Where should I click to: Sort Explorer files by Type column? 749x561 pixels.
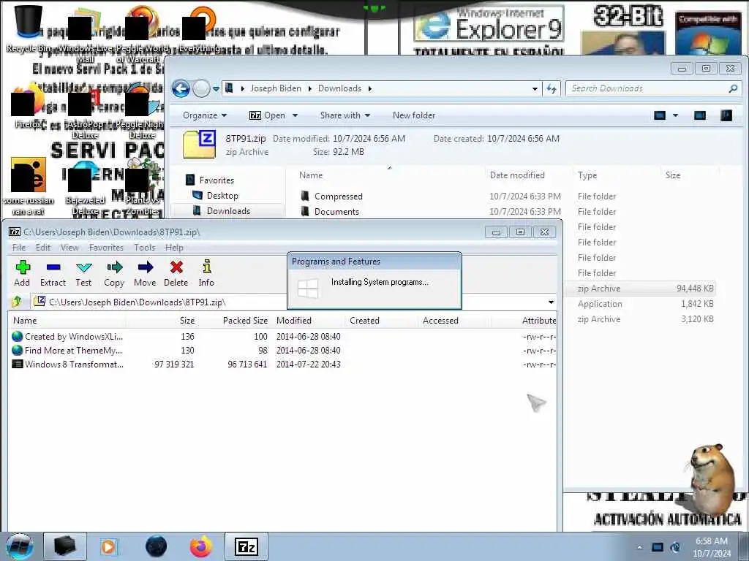tap(587, 175)
